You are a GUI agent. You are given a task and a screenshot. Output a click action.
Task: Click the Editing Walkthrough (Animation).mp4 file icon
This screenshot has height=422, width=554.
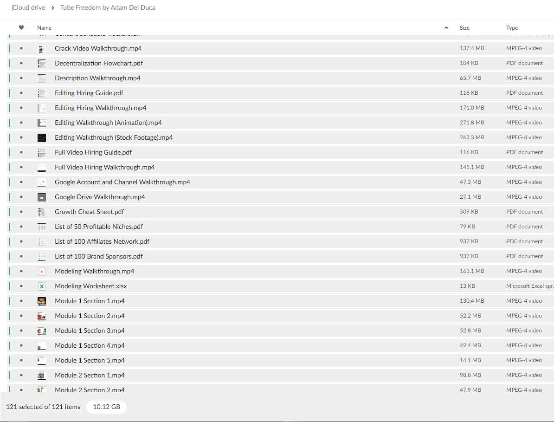point(42,123)
